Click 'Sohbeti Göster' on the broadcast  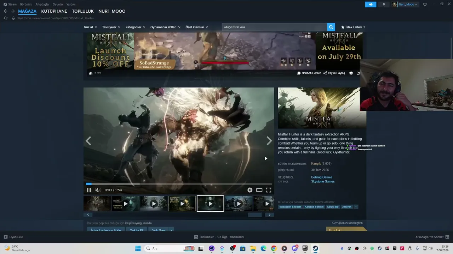(x=309, y=73)
